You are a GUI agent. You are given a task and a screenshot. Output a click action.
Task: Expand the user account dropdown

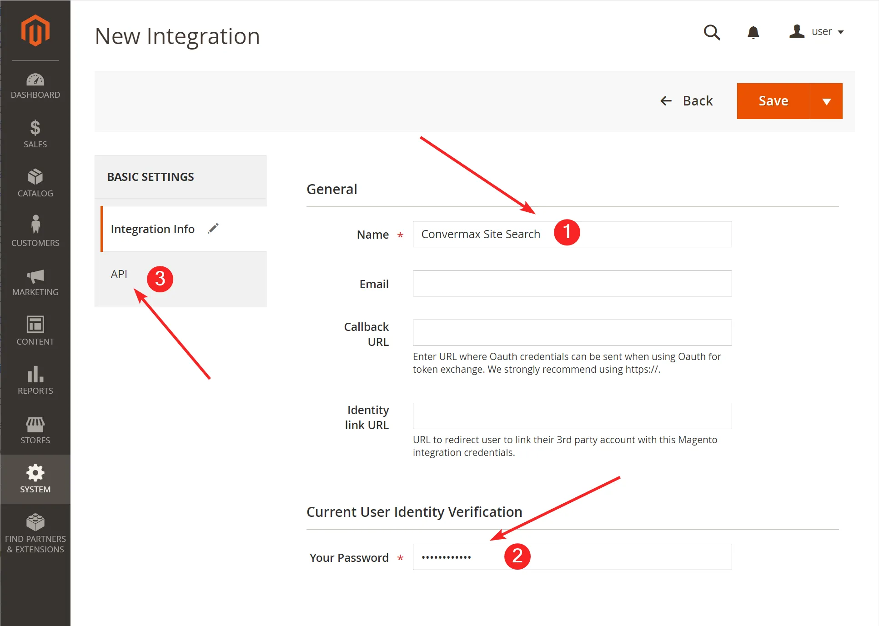pos(817,32)
